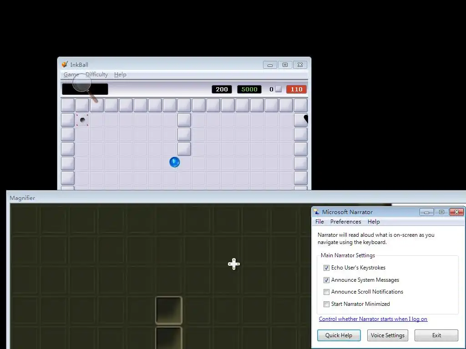
Task: Enable Announce Scroll Notifications
Action: click(x=326, y=292)
